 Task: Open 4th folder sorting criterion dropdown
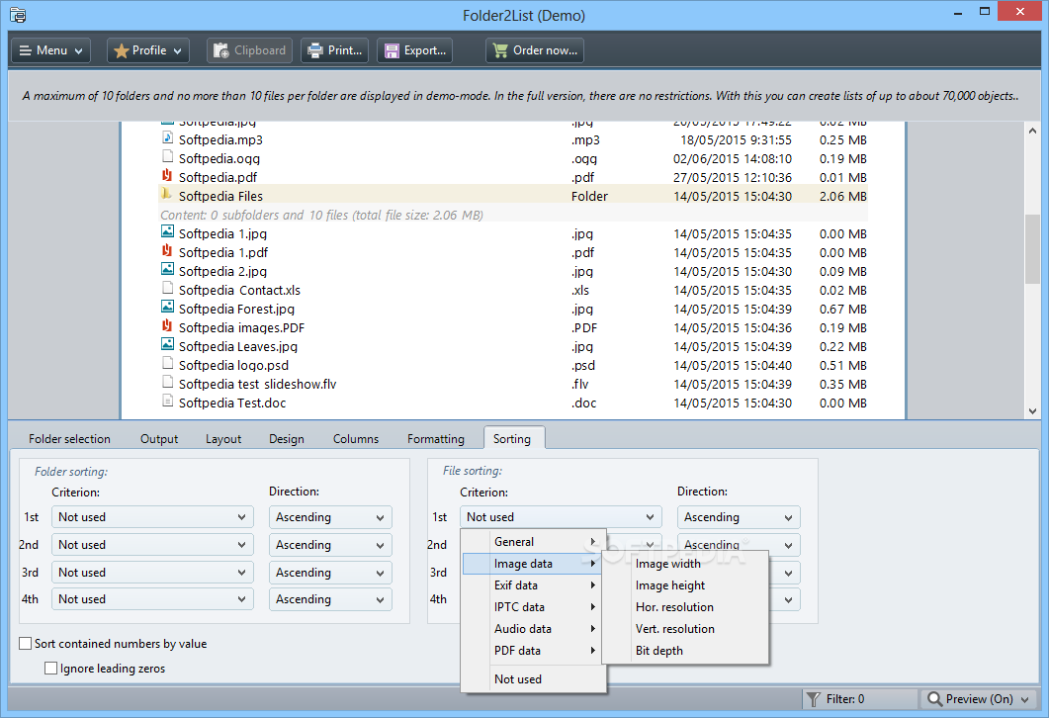[x=152, y=599]
